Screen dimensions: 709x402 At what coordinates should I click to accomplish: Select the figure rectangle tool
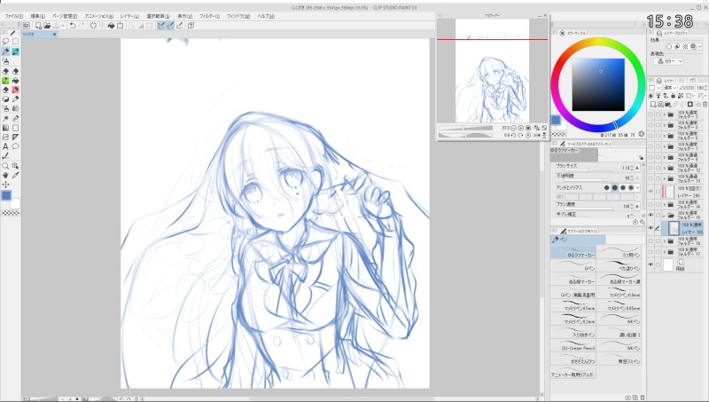(x=15, y=128)
